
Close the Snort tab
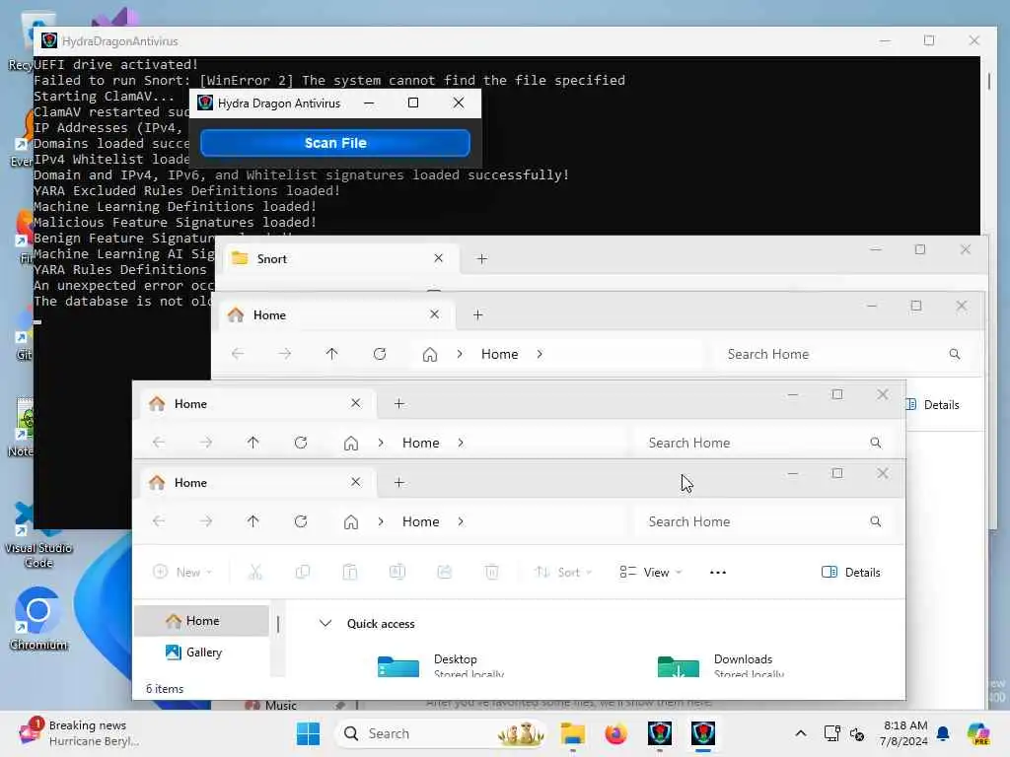pyautogui.click(x=439, y=258)
